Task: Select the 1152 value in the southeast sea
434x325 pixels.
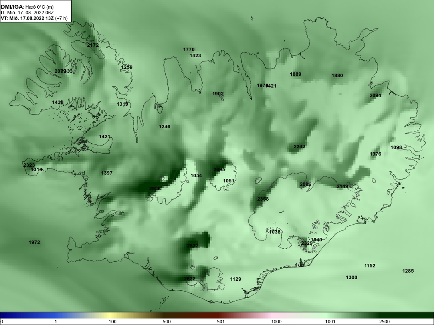Action: pyautogui.click(x=370, y=266)
